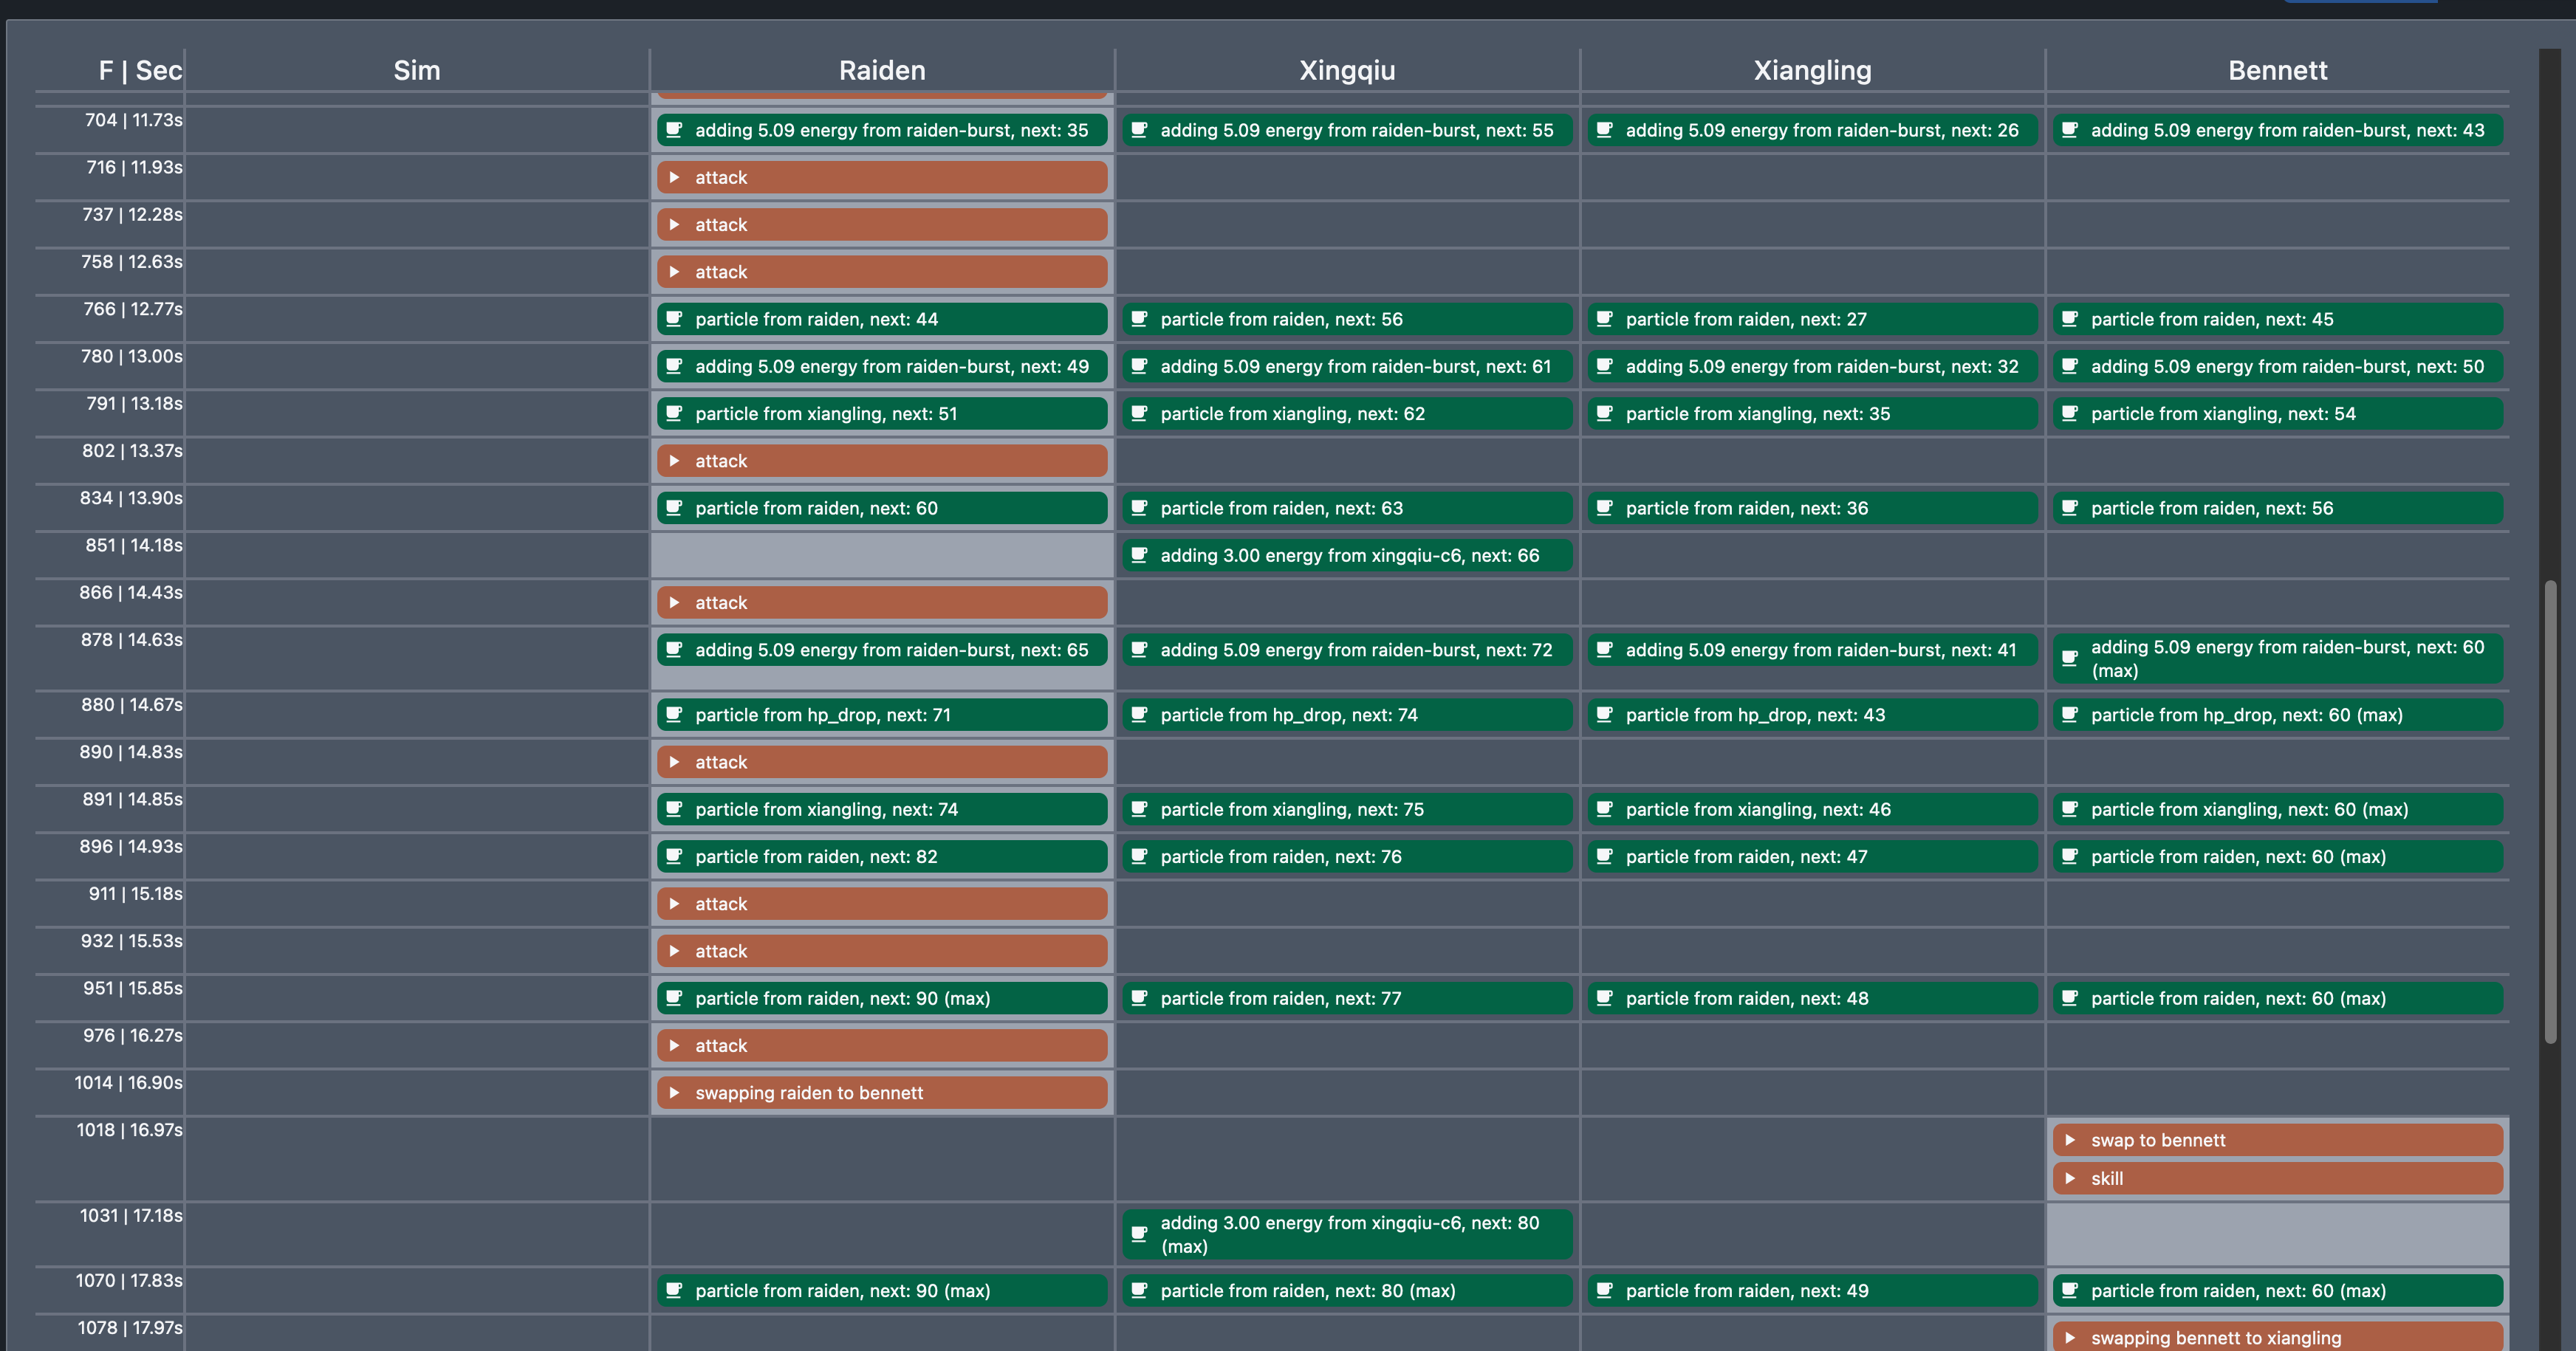2576x1351 pixels.
Task: Expand swapping bennett to xiangling event
Action: (2070, 1338)
